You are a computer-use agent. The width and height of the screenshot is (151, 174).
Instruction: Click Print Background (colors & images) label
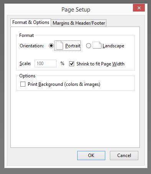(x=64, y=84)
